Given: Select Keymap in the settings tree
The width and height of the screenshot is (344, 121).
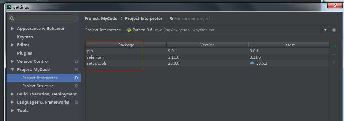Looking at the screenshot, I should click(x=25, y=37).
